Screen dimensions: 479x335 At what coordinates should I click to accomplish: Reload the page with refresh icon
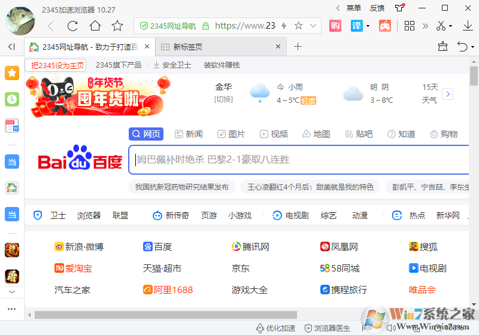(72, 26)
